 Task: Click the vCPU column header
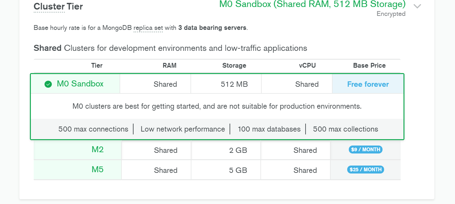coord(307,66)
